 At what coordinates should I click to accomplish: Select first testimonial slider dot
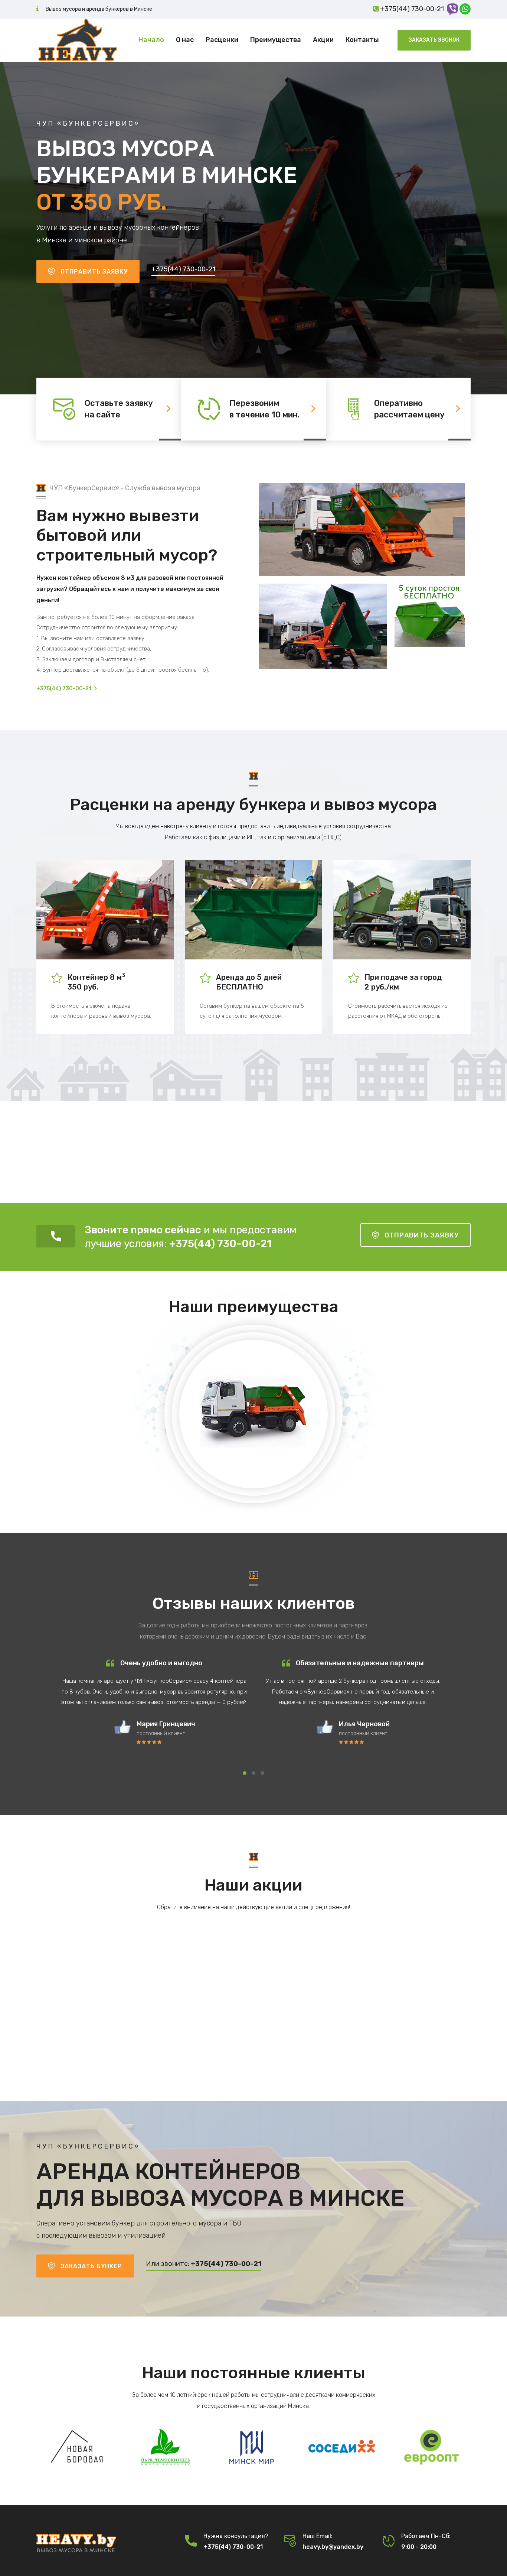click(x=245, y=1773)
